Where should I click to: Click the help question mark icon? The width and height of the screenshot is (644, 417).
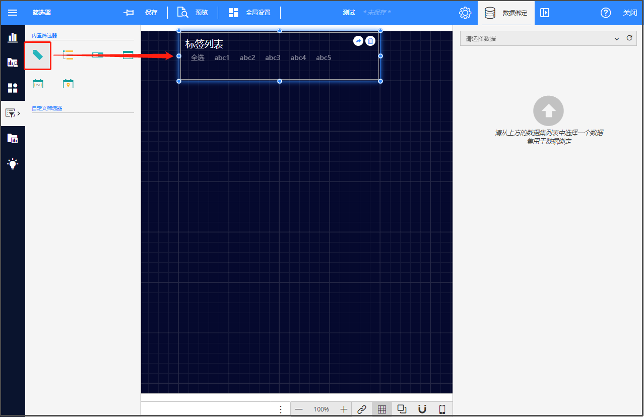pos(606,13)
